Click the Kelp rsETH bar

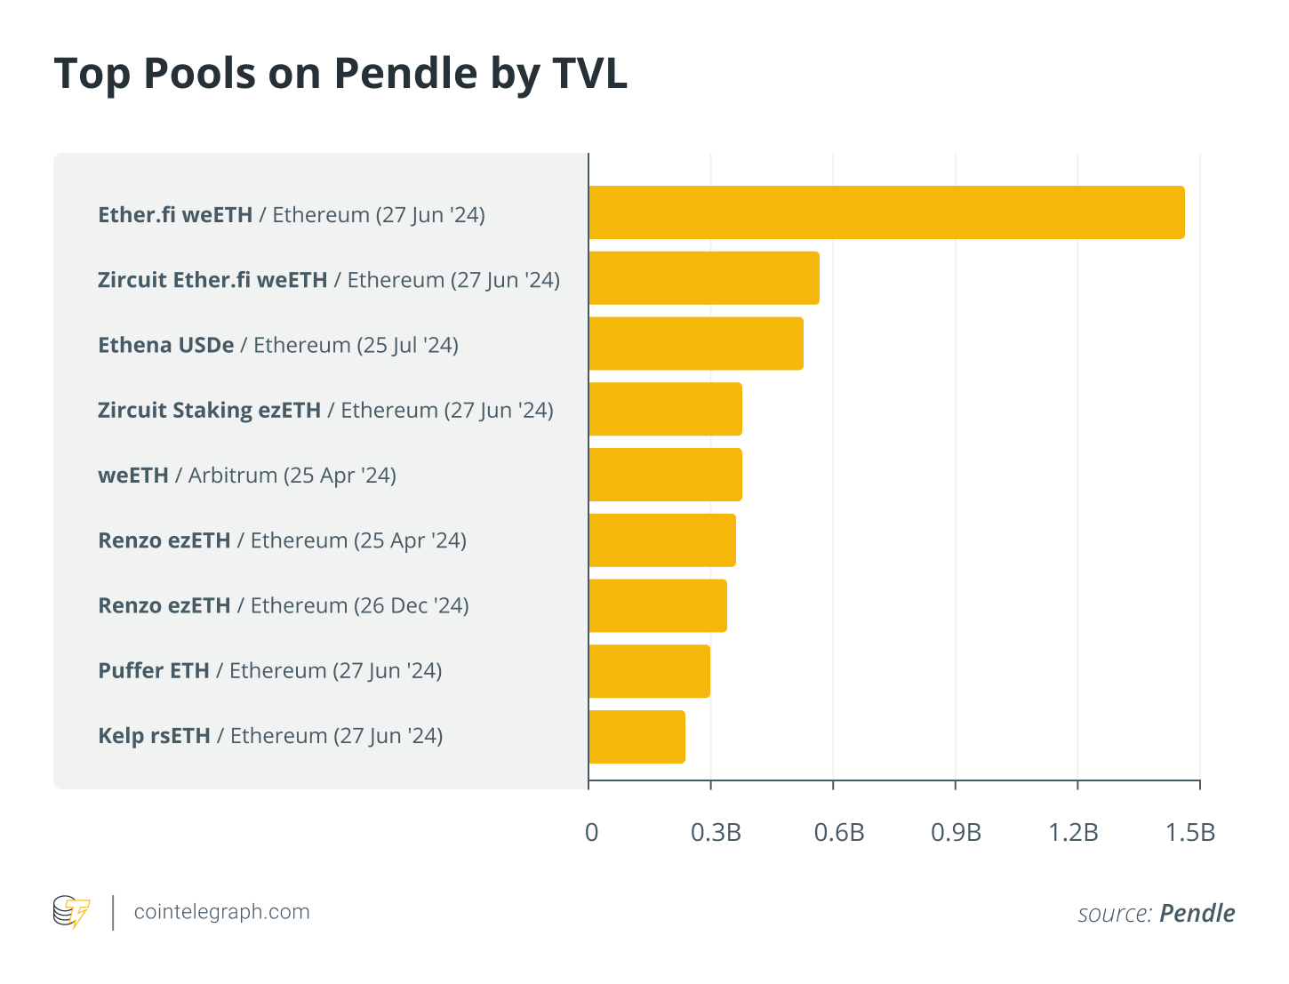(x=636, y=736)
